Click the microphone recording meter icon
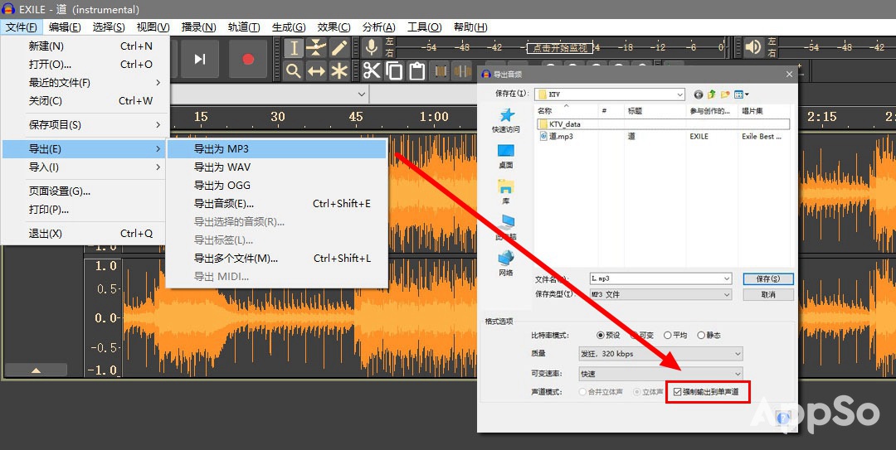This screenshot has height=450, width=896. point(371,47)
